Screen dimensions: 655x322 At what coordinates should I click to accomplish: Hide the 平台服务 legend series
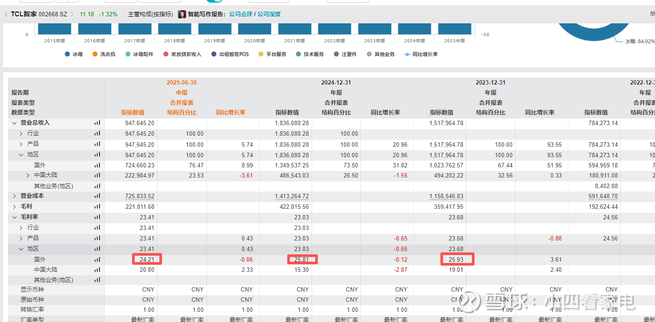coord(272,54)
